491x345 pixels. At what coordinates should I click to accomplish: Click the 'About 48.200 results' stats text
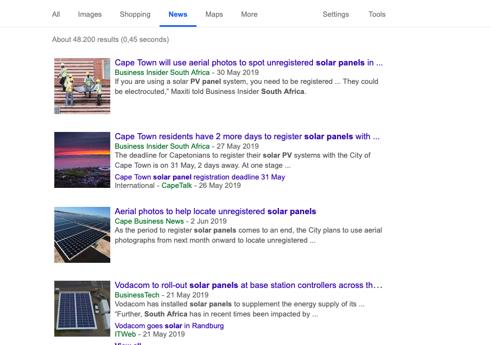tap(110, 40)
